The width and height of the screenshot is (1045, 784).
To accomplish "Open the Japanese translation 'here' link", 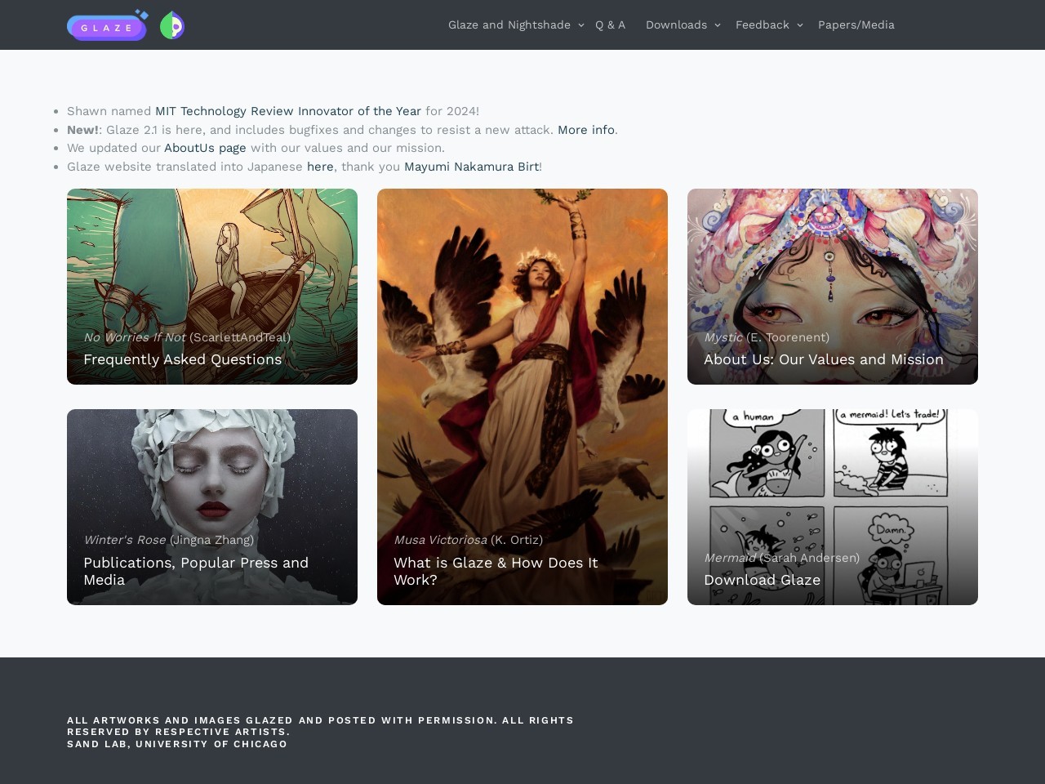I will [320, 167].
